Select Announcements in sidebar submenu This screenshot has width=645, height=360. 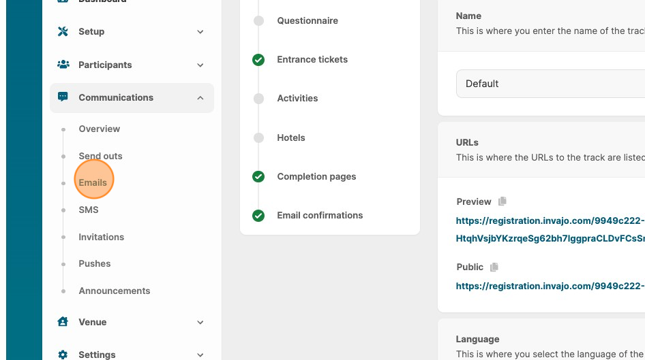114,291
